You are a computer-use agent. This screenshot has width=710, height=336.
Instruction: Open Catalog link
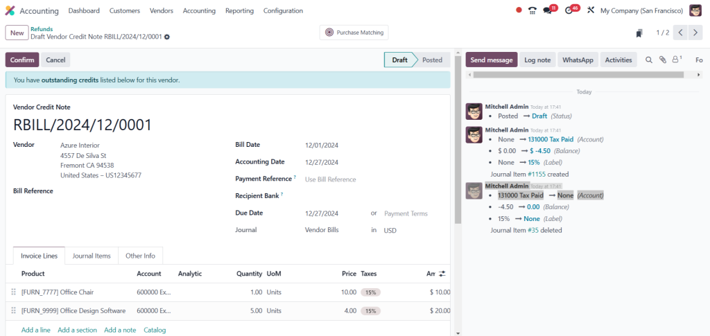click(155, 330)
